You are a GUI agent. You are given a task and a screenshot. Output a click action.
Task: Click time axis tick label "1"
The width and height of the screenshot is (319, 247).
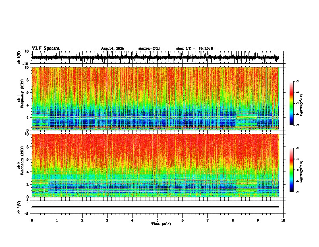tap(57, 220)
